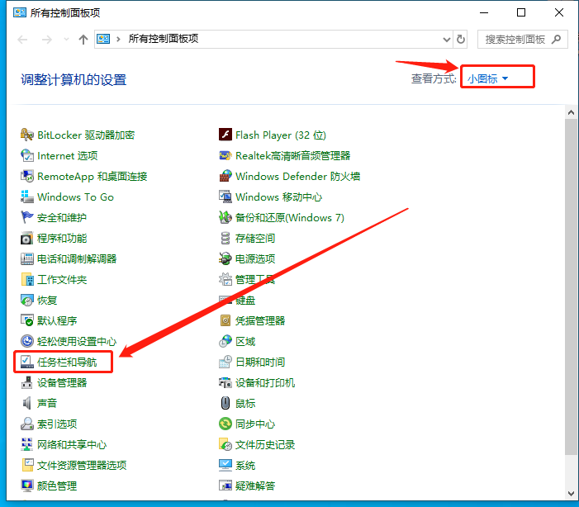Click the 颜色管理 icon

27,486
